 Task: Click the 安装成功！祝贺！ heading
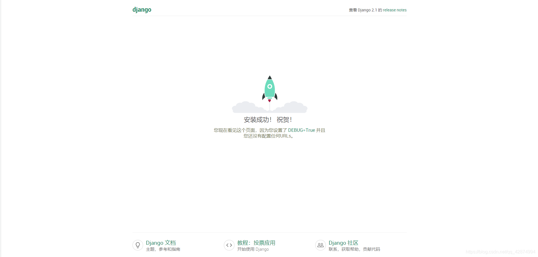(268, 120)
